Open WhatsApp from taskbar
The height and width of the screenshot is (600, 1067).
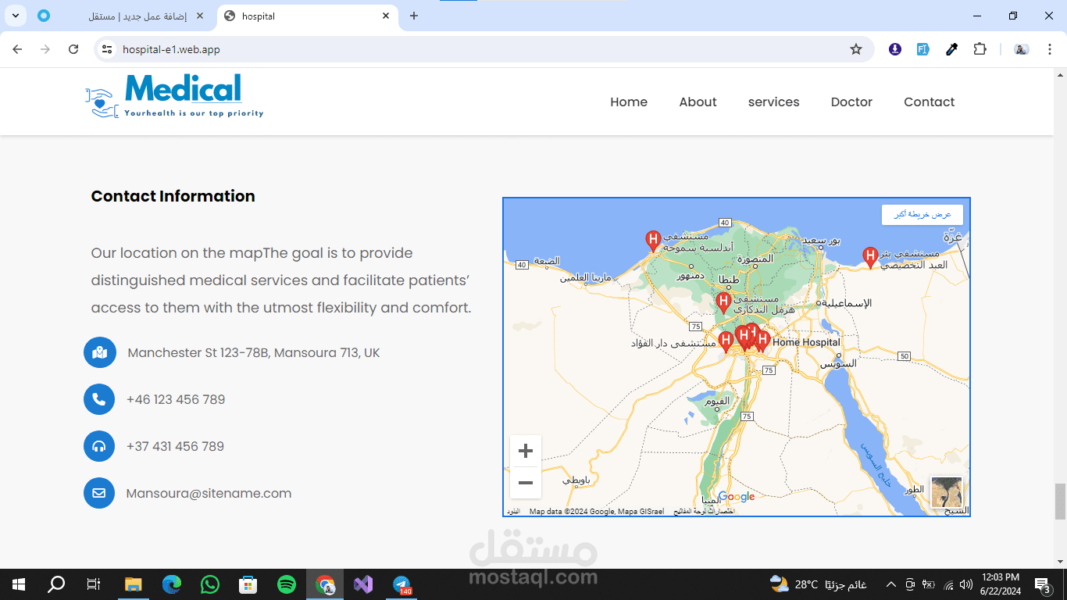(x=210, y=584)
